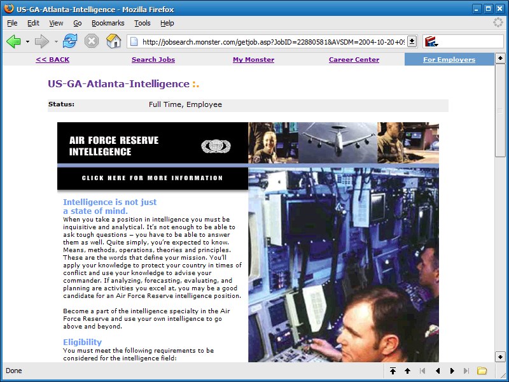Open the My Monster link
Screen dimensions: 509x382
253,59
